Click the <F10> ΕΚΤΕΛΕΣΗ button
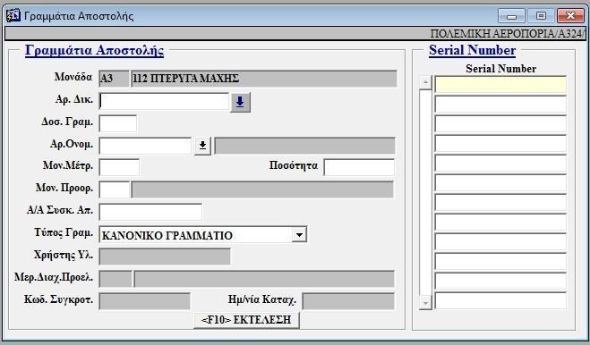This screenshot has height=345, width=590. pyautogui.click(x=246, y=320)
